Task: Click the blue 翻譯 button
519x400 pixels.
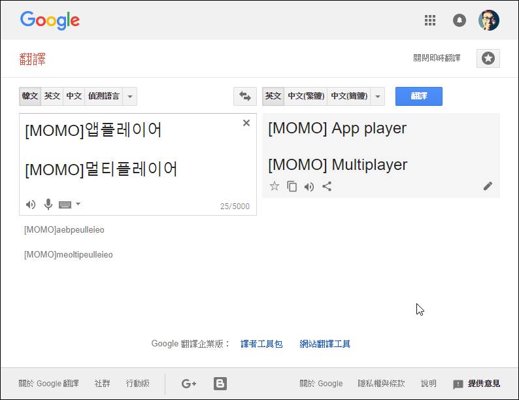Action: click(x=419, y=96)
